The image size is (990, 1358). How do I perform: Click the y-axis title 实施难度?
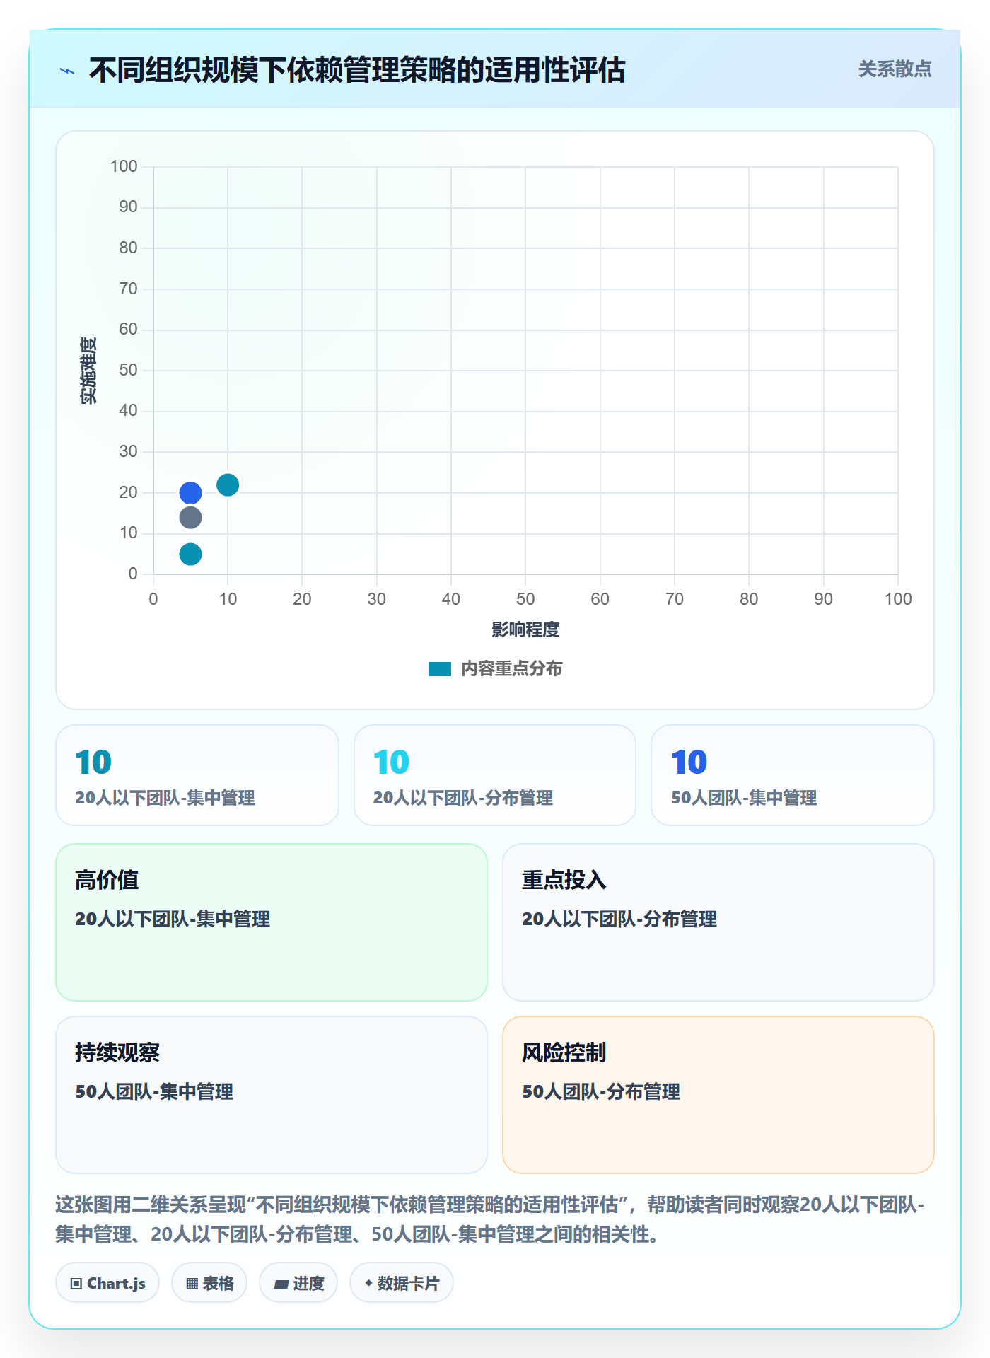pos(88,371)
